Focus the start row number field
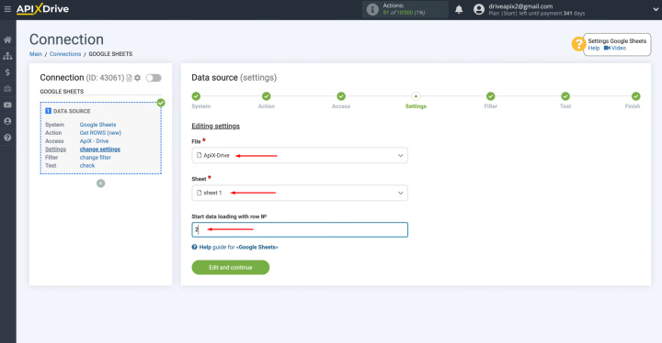The width and height of the screenshot is (662, 343). point(300,229)
